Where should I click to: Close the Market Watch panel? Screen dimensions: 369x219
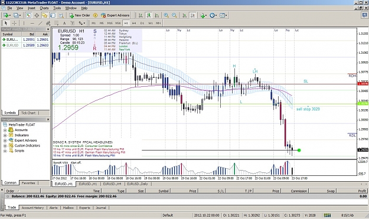tap(48, 29)
